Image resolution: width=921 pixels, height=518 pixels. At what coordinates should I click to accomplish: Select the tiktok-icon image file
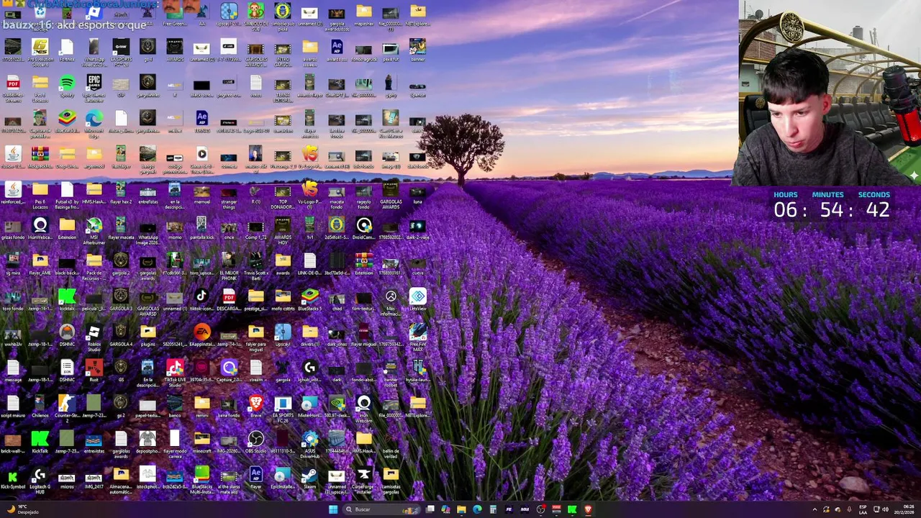pos(201,300)
